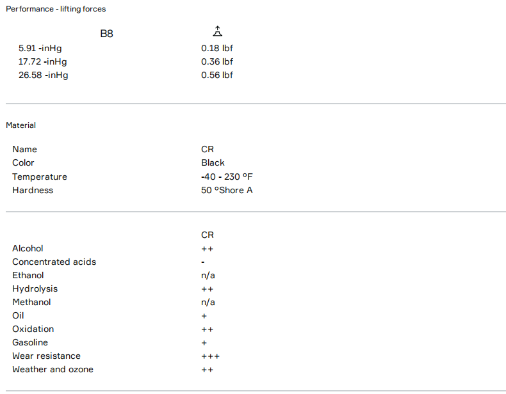This screenshot has height=394, width=506.
Task: Click the 26.58 -inHg vacuum level
Action: pos(43,75)
